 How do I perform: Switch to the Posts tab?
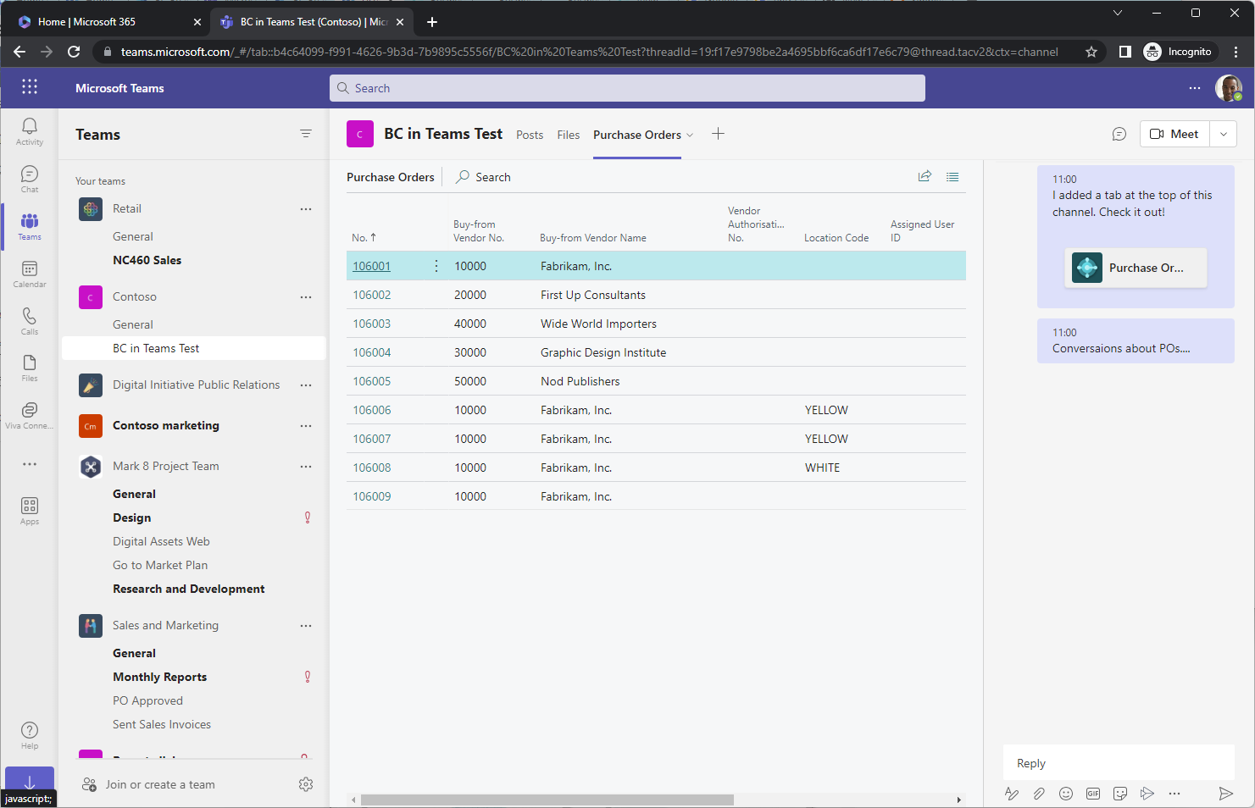point(530,135)
